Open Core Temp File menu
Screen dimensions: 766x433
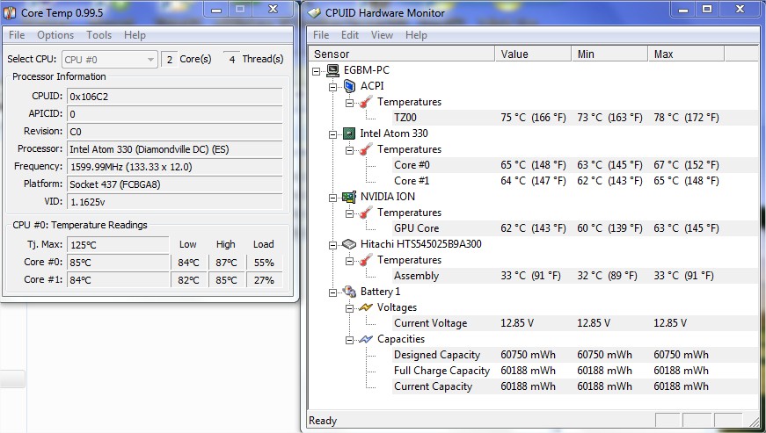[17, 35]
